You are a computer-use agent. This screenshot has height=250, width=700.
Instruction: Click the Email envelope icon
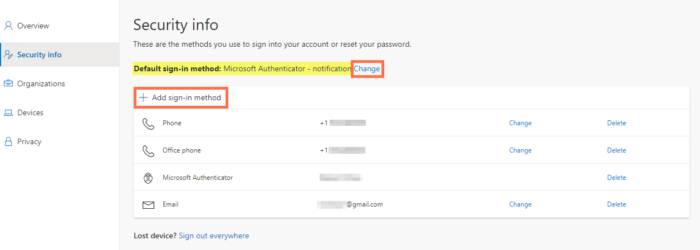point(148,205)
